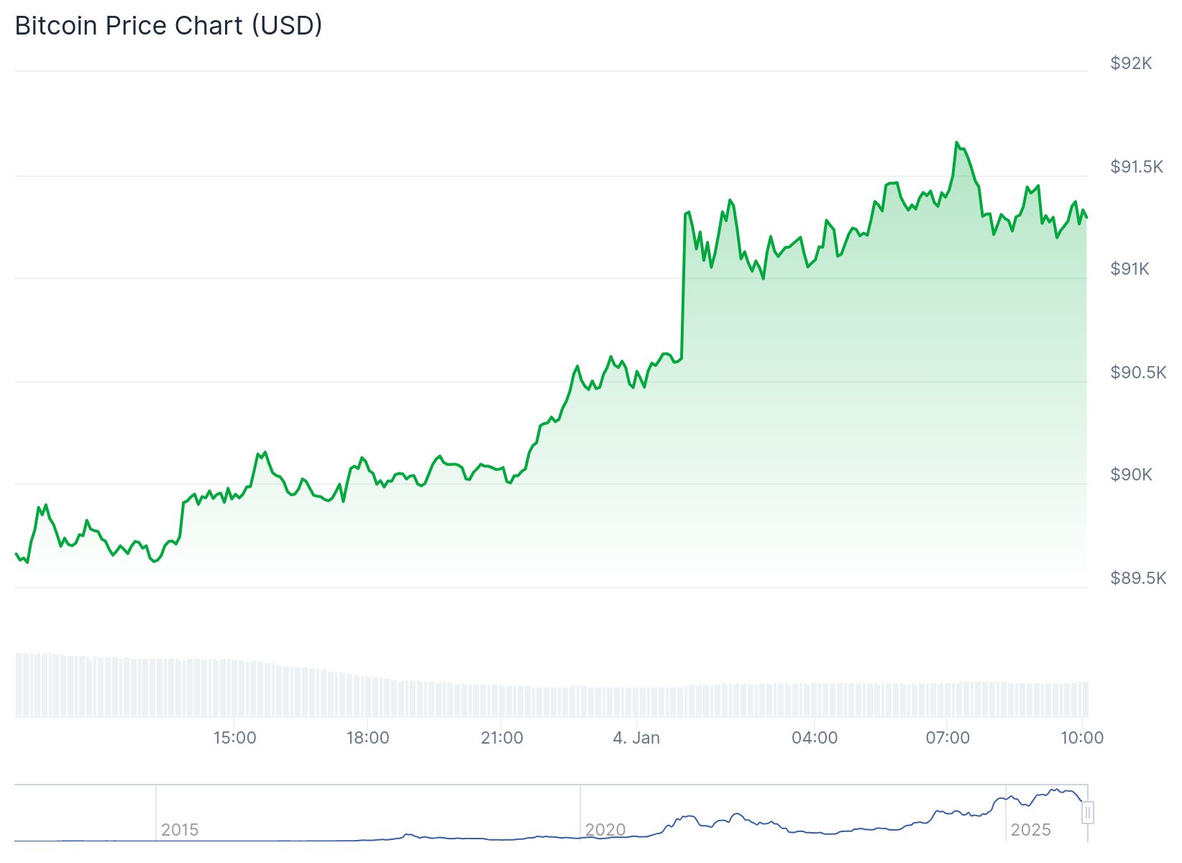Click the $89.5K price axis label
The height and width of the screenshot is (863, 1182).
(1137, 578)
